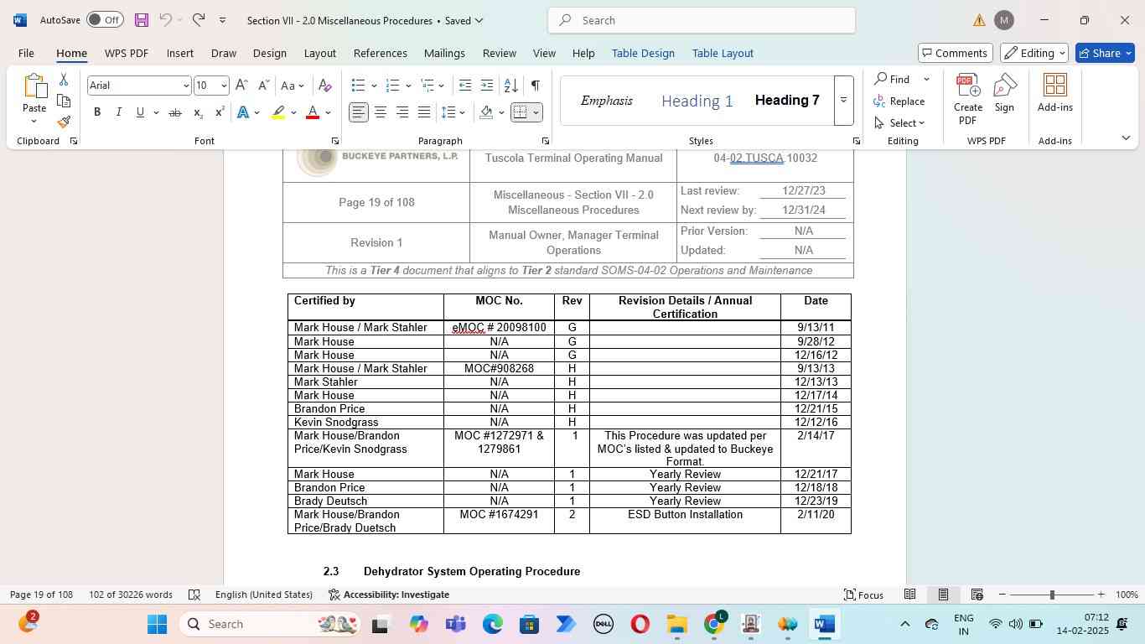1145x644 pixels.
Task: Open the Review tab
Action: pos(500,53)
